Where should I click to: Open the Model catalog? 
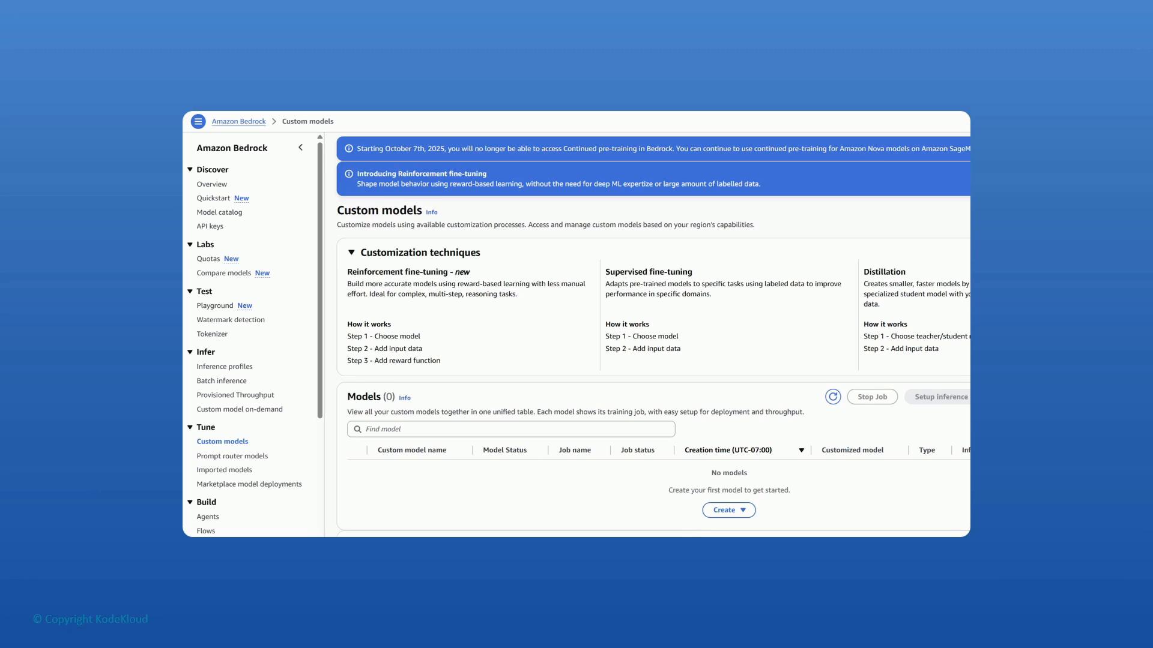[x=219, y=212]
